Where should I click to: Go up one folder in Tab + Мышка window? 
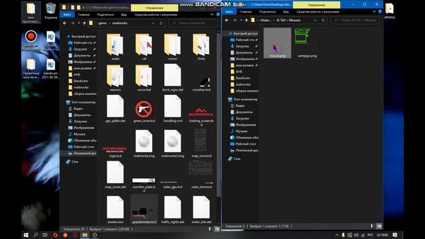pyautogui.click(x=246, y=21)
